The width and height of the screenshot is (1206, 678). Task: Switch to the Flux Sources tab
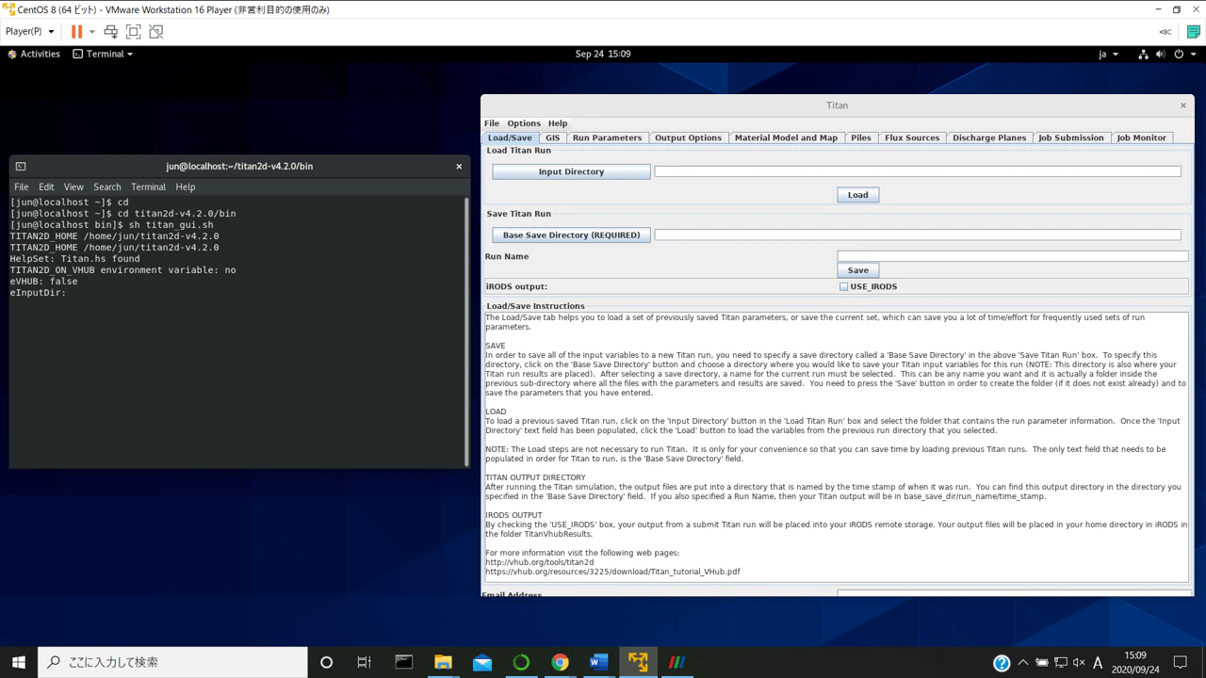912,137
